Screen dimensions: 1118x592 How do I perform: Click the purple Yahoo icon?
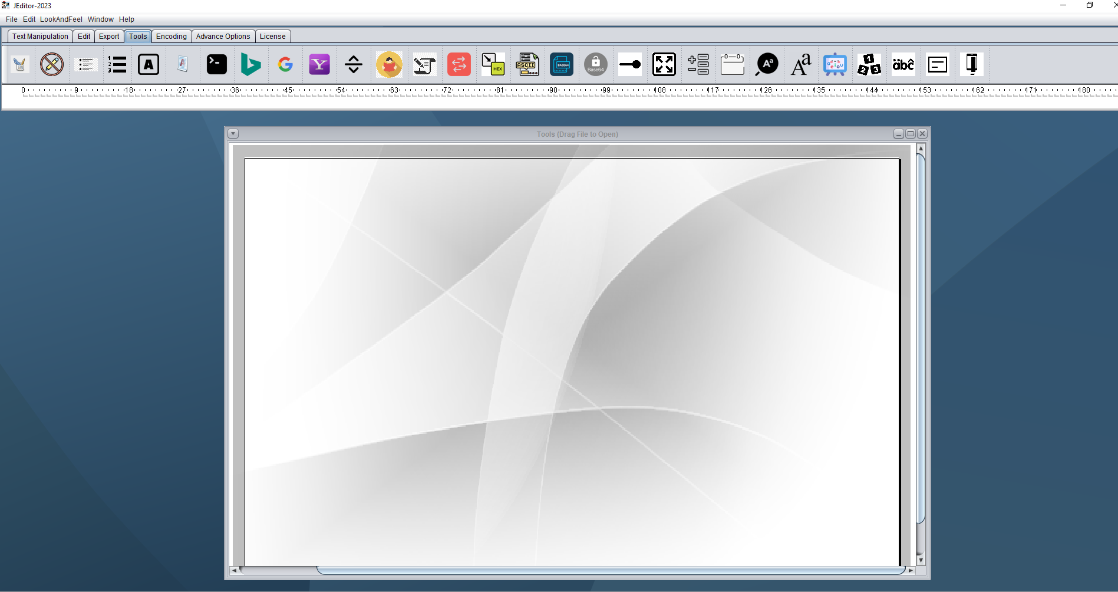coord(319,64)
